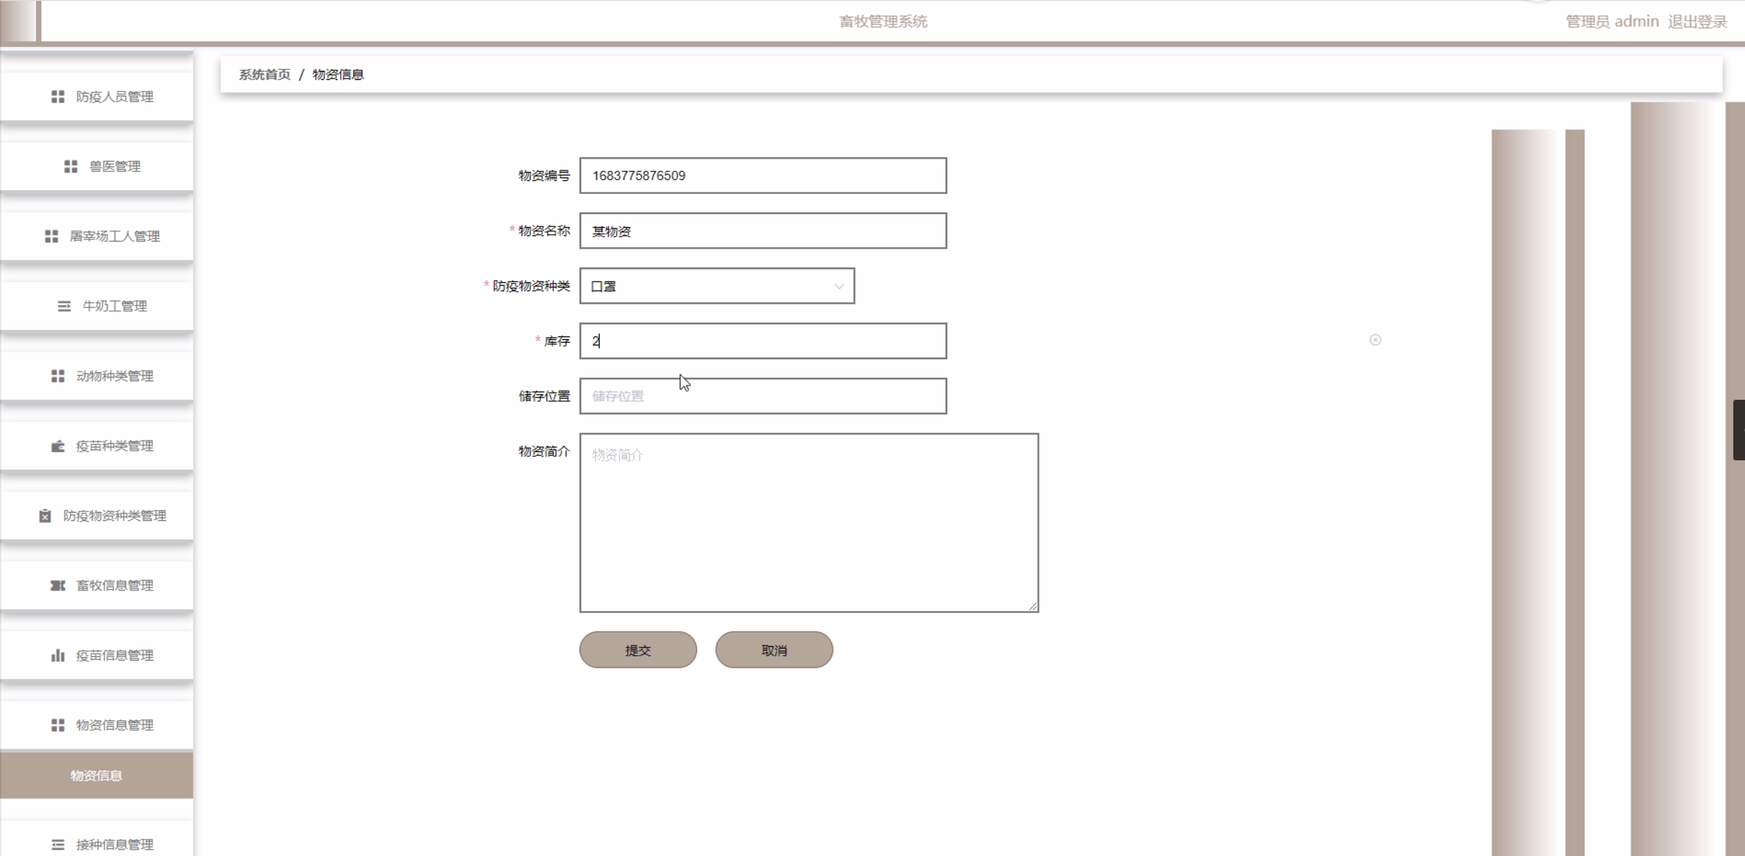Click grid icon beside 防疫人员管理
This screenshot has width=1745, height=856.
point(58,97)
